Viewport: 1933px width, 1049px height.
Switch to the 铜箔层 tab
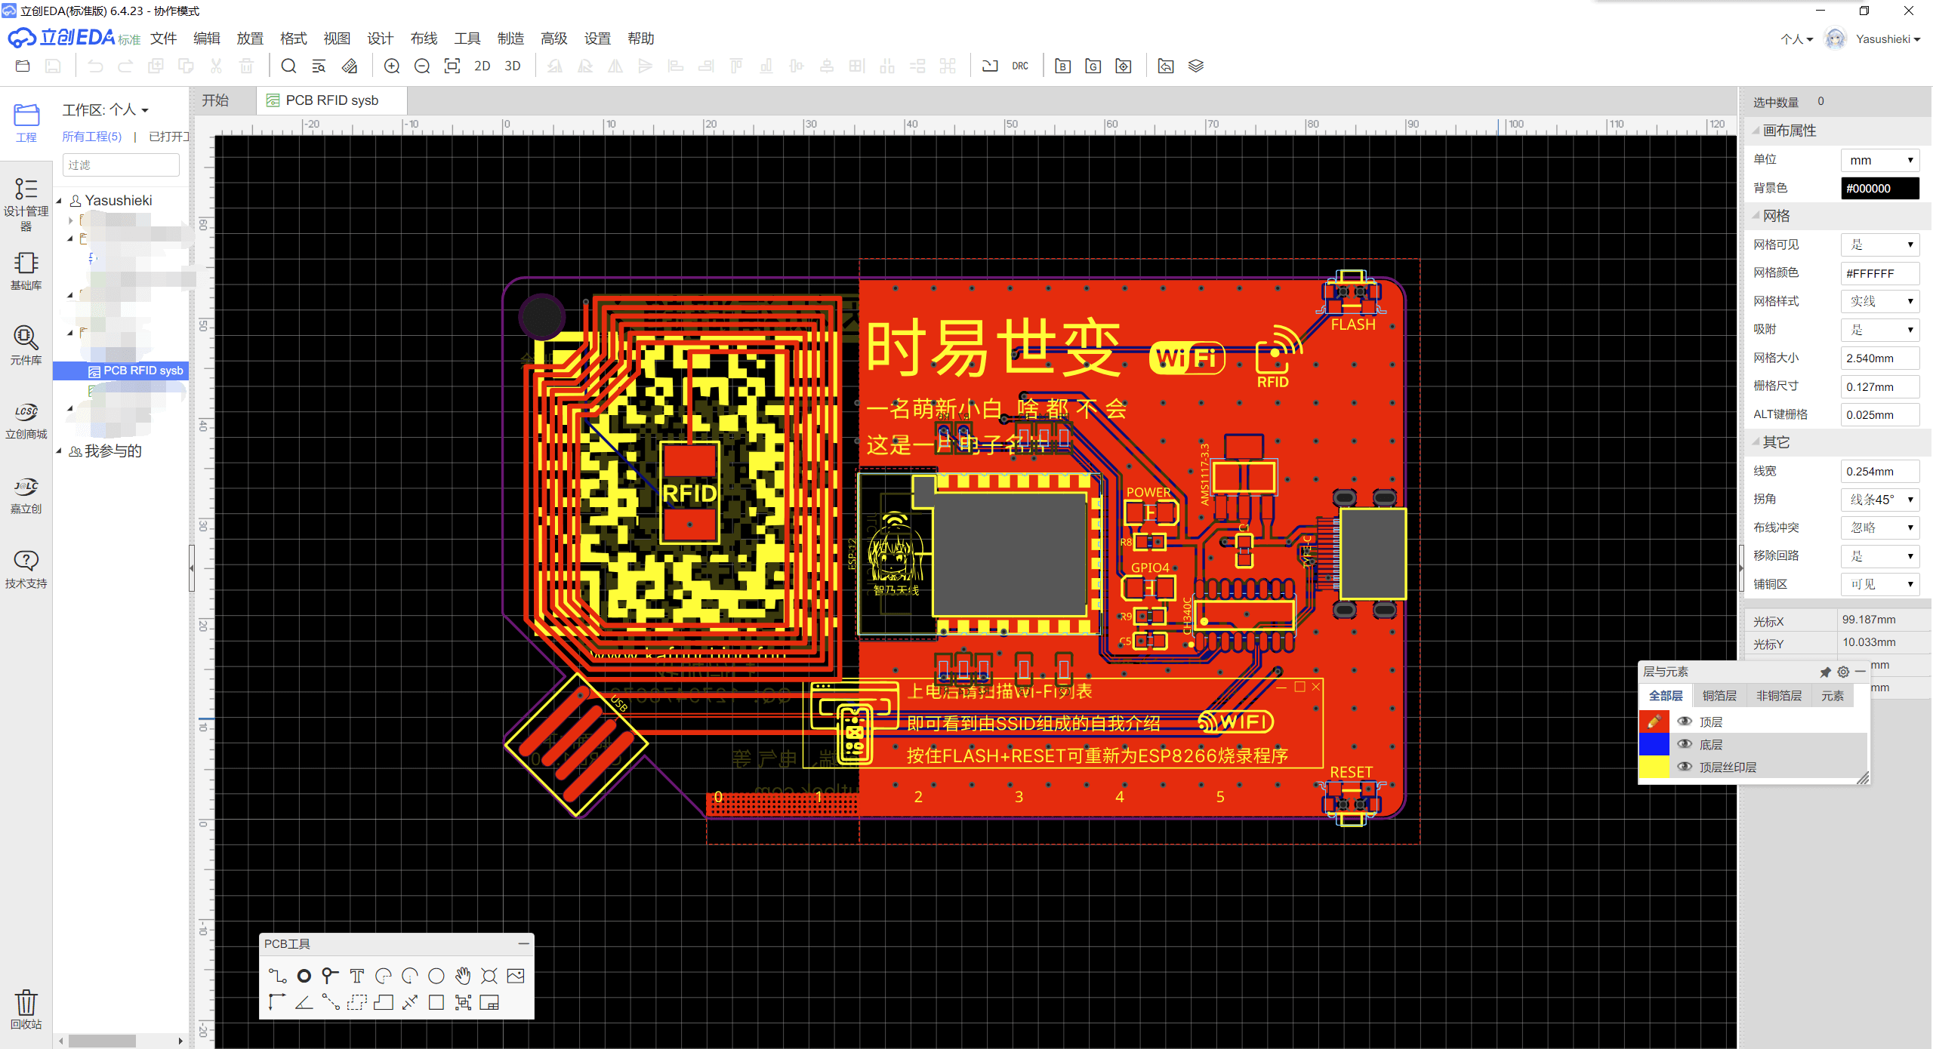pos(1719,696)
